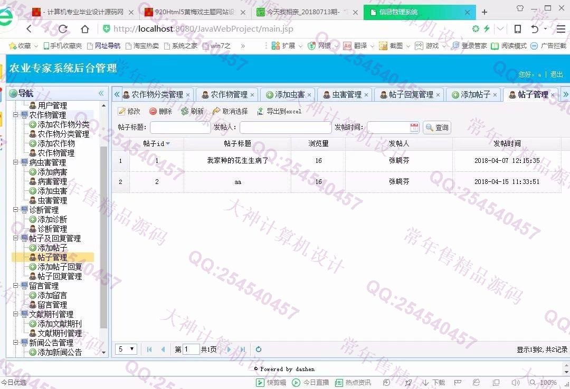Screen dimensions: 570x389
Task: Go to first page in pager
Action: coord(149,349)
